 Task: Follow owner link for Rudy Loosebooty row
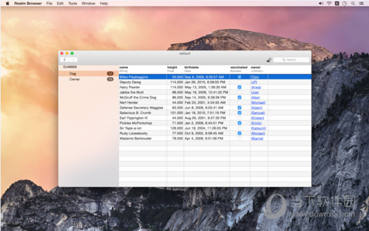pos(258,133)
